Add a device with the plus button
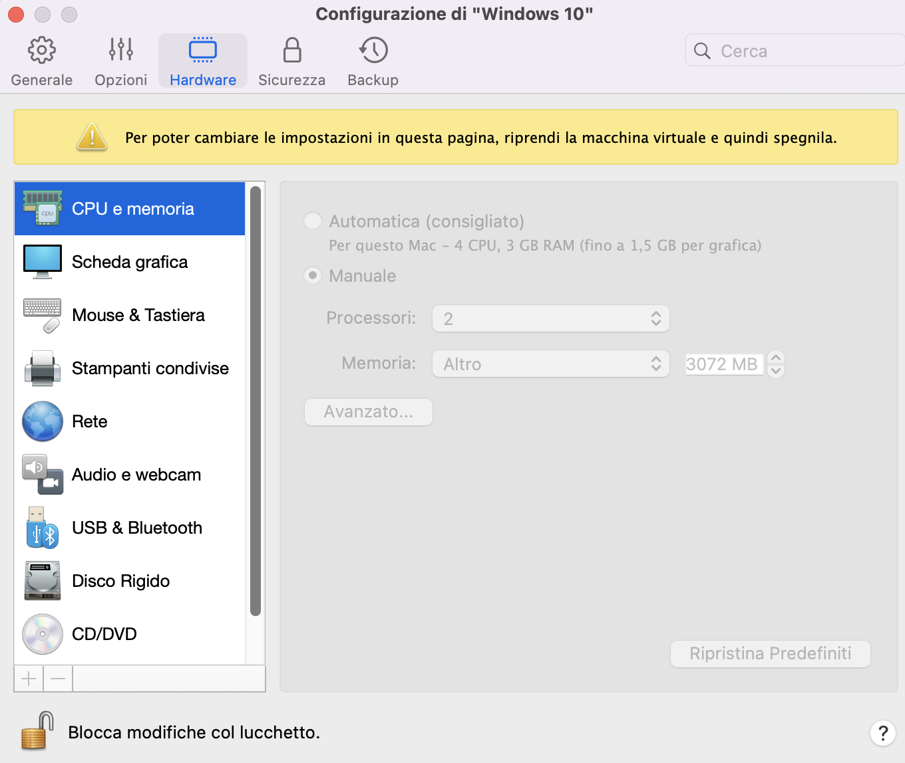Image resolution: width=905 pixels, height=763 pixels. (29, 679)
